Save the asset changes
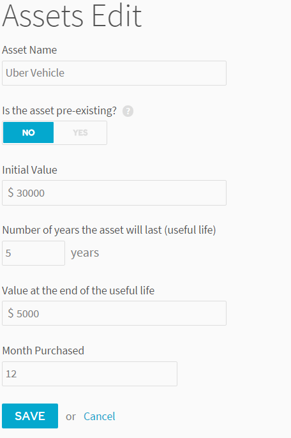The image size is (291, 438). click(30, 416)
